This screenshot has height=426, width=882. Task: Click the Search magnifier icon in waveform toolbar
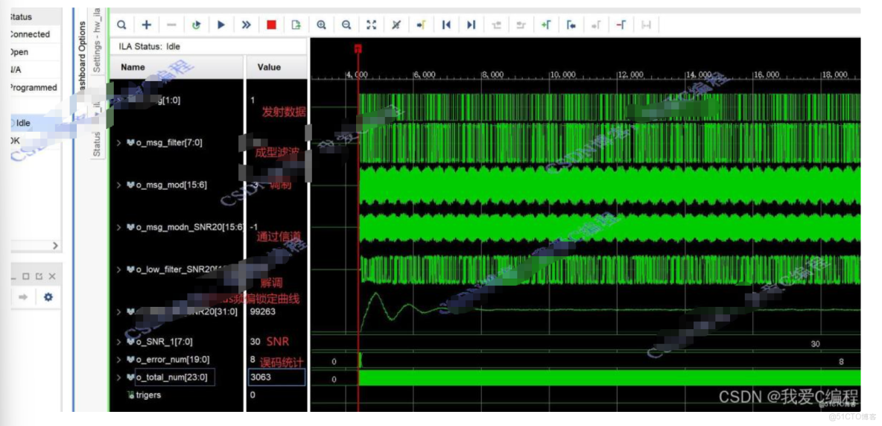coord(121,25)
